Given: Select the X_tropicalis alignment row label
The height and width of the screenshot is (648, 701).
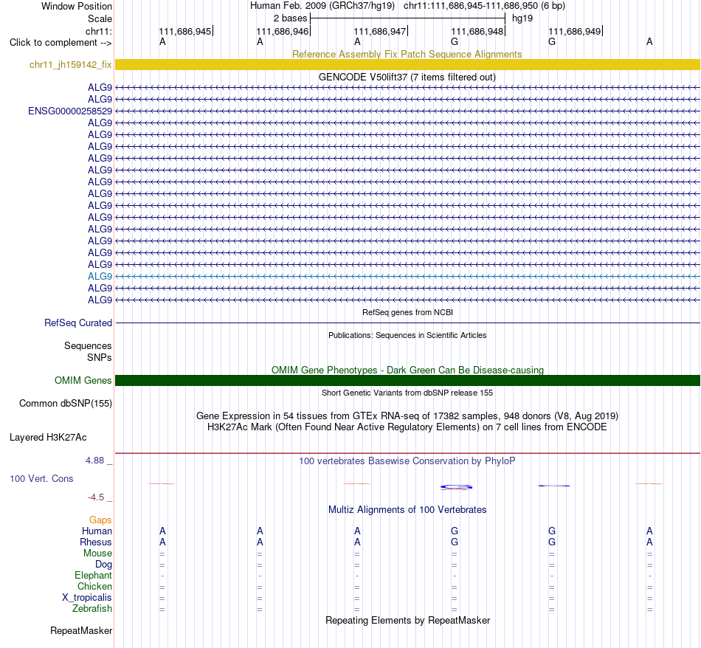Looking at the screenshot, I should tap(87, 598).
